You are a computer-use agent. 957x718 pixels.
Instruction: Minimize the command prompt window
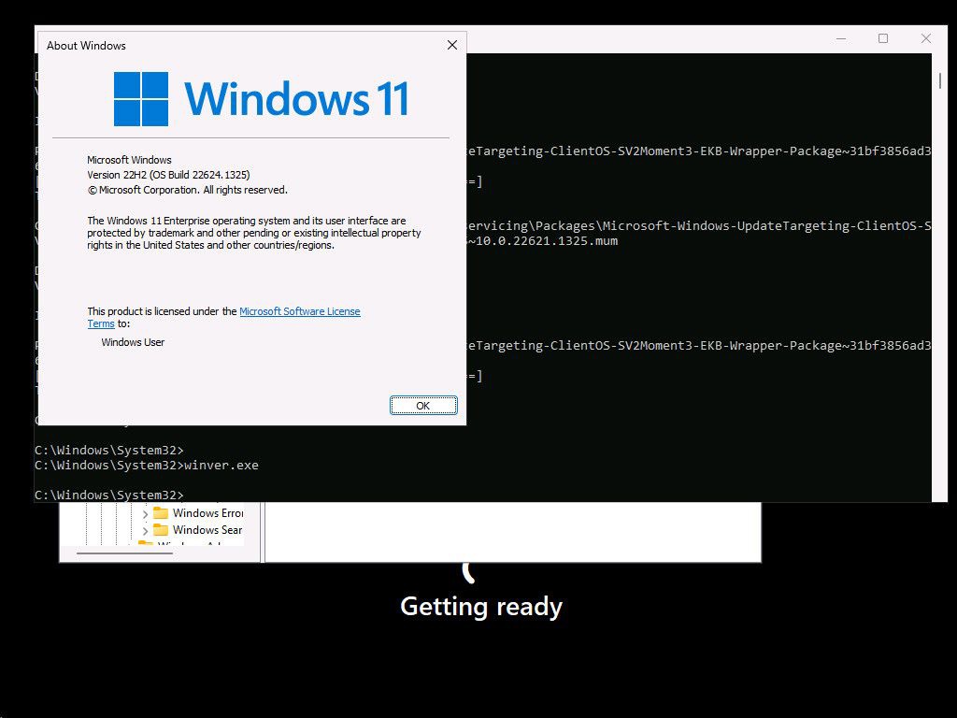tap(841, 38)
